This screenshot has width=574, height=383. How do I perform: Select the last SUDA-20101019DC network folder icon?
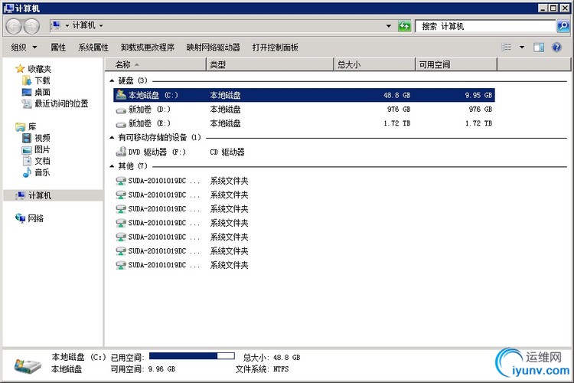pyautogui.click(x=121, y=265)
